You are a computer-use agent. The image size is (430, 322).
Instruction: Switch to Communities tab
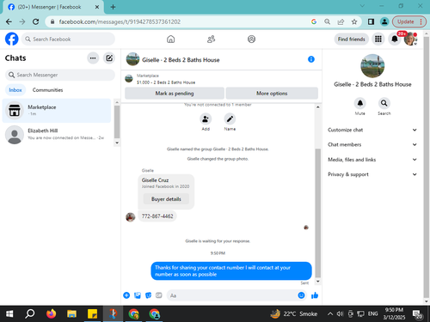coord(47,90)
